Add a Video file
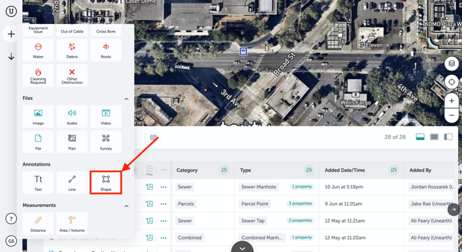Image resolution: width=462 pixels, height=252 pixels. pyautogui.click(x=106, y=117)
